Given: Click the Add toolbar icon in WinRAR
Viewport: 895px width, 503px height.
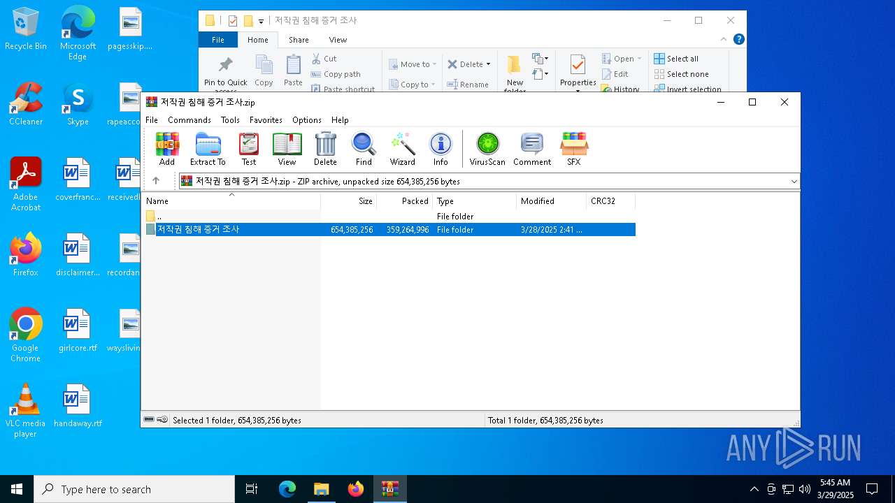Looking at the screenshot, I should pos(167,149).
